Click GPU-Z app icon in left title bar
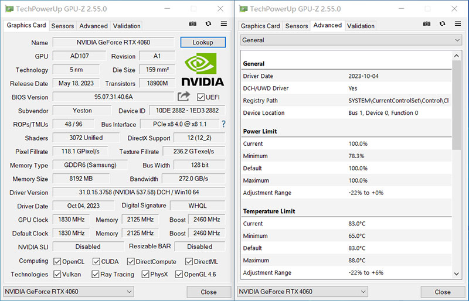The height and width of the screenshot is (301, 469). (x=9, y=9)
